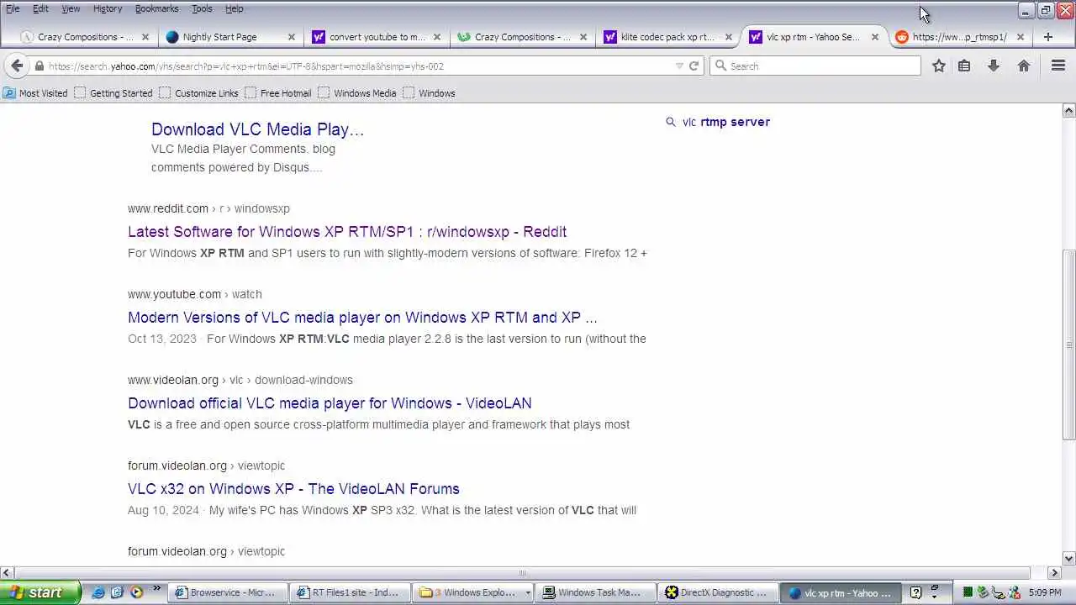The image size is (1076, 605).
Task: Click the vertical scrollbar up arrow
Action: 1069,111
